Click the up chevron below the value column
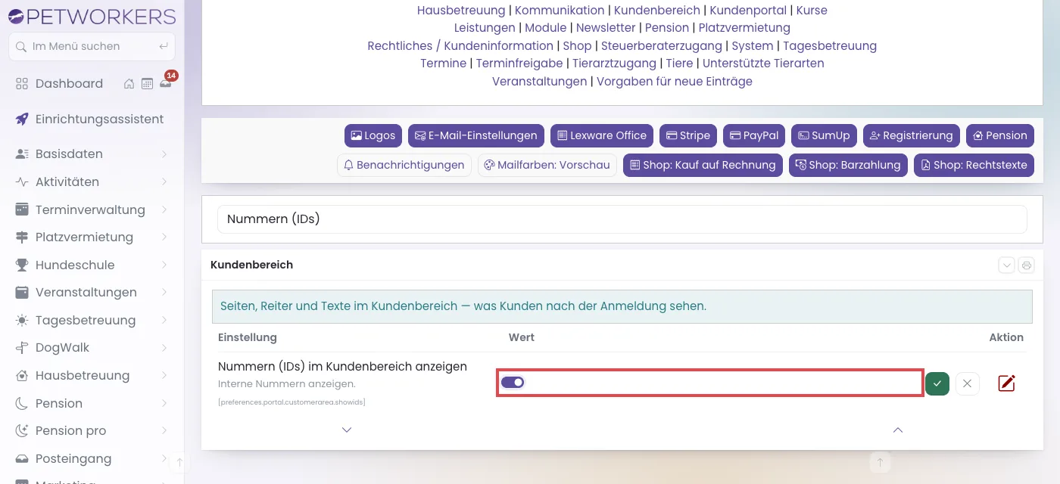The height and width of the screenshot is (484, 1060). 898,430
